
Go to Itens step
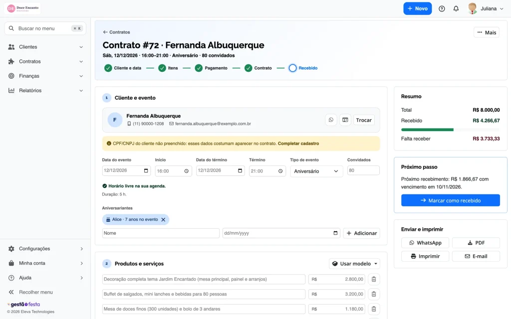coord(168,68)
